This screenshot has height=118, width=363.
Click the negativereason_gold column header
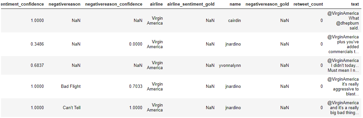[267, 4]
